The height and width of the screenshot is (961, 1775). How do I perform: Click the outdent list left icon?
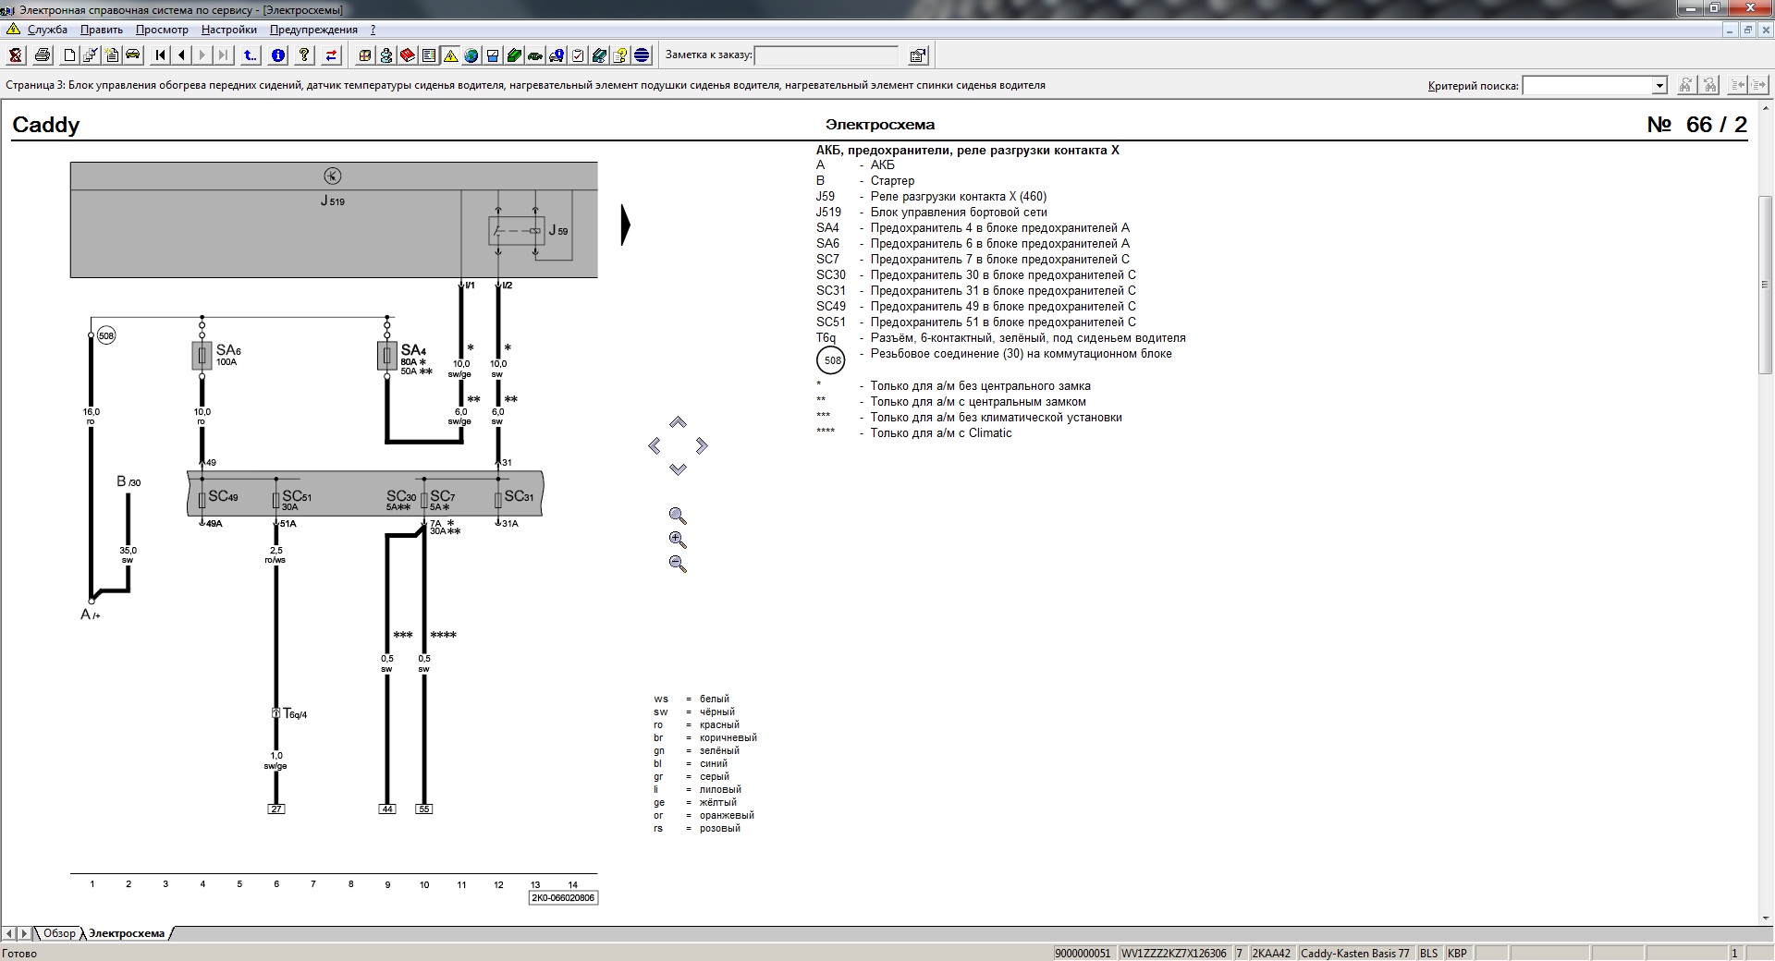(1738, 85)
